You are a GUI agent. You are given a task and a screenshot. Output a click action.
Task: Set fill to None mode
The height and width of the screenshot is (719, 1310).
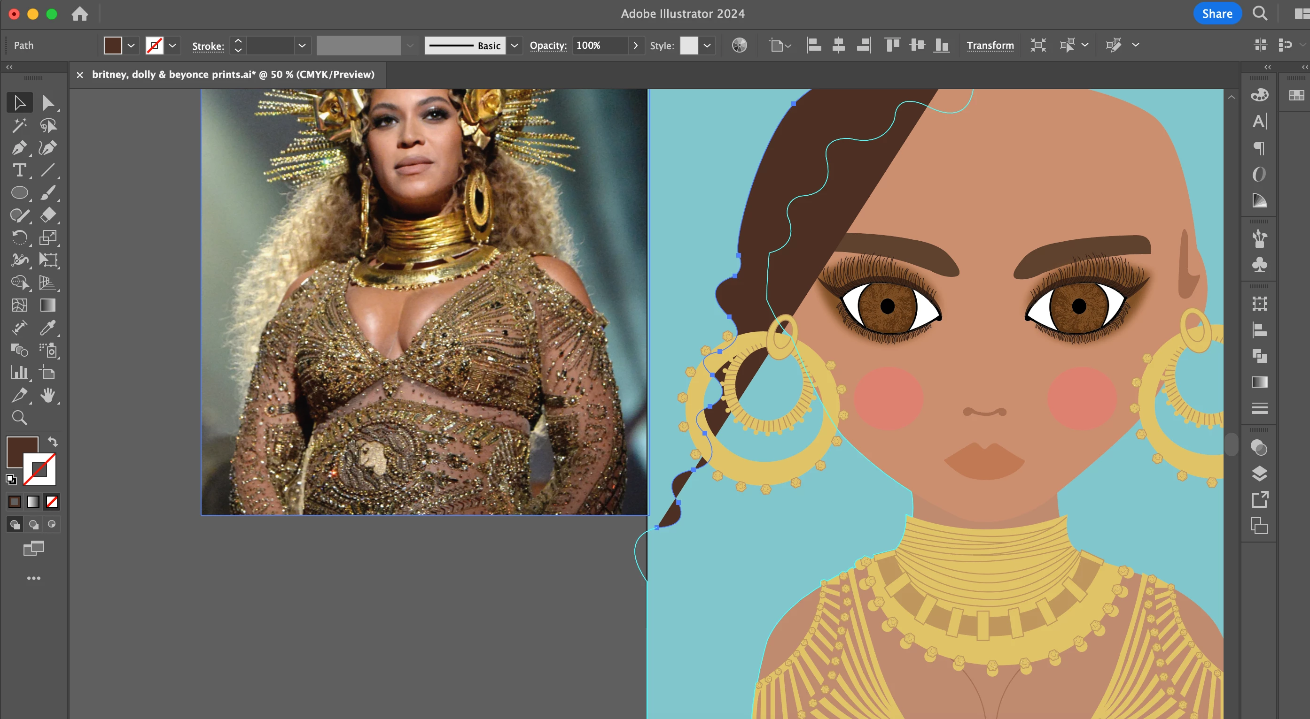tap(52, 502)
